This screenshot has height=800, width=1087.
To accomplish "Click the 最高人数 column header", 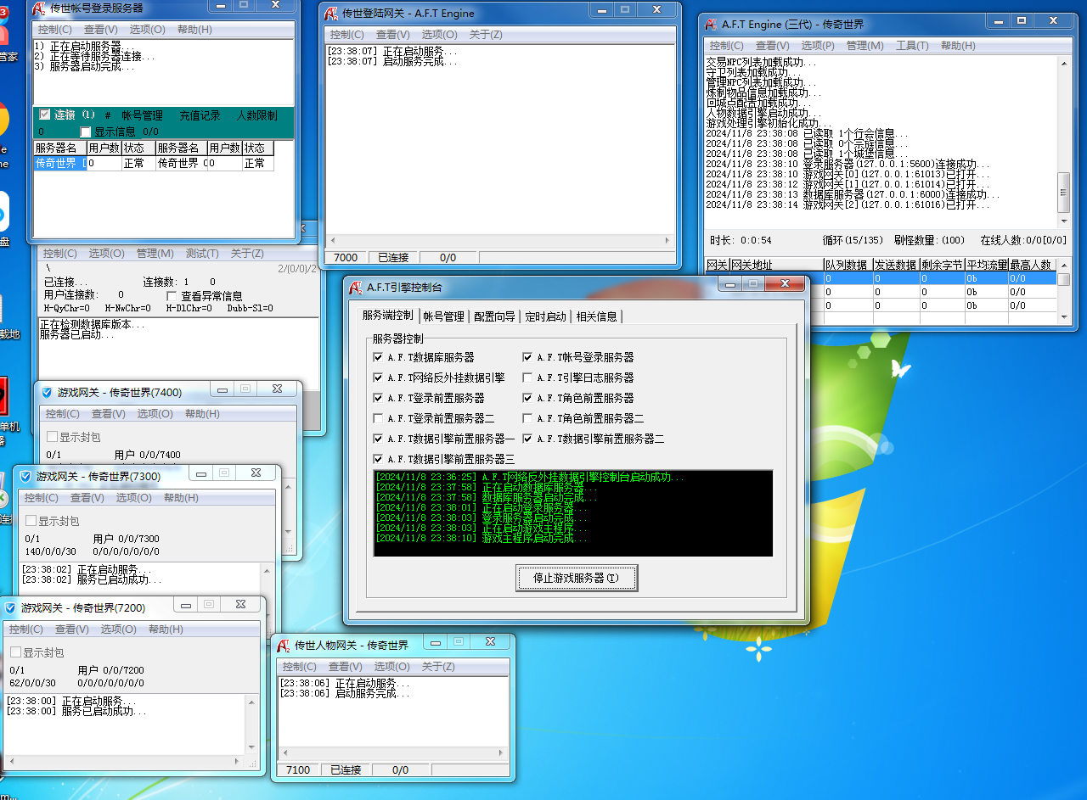I will pyautogui.click(x=1032, y=266).
